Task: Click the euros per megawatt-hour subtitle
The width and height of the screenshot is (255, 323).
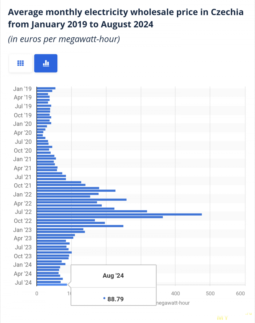Action: click(x=64, y=39)
